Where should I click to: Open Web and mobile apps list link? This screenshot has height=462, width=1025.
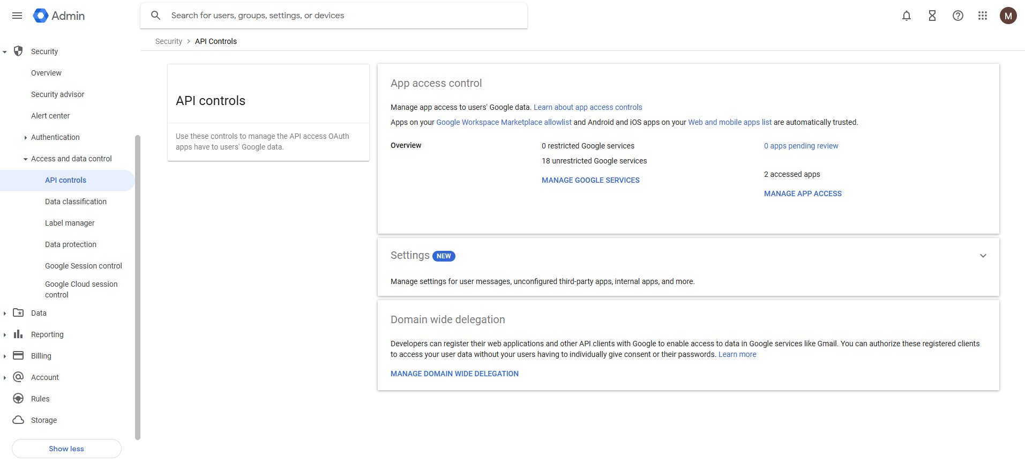click(x=730, y=122)
